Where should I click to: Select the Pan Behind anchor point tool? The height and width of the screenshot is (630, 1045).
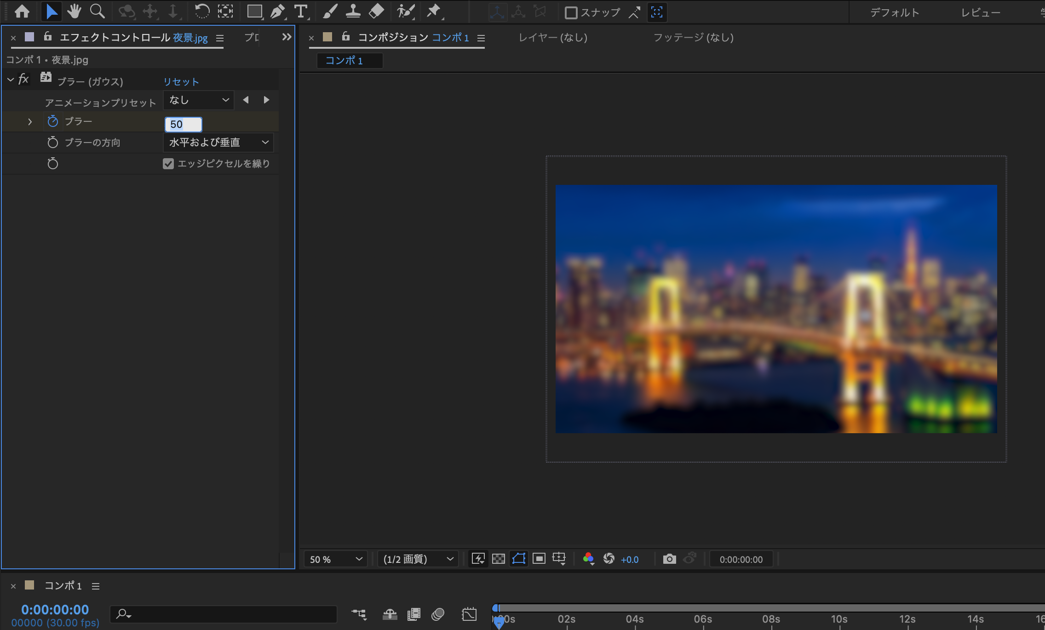(225, 11)
